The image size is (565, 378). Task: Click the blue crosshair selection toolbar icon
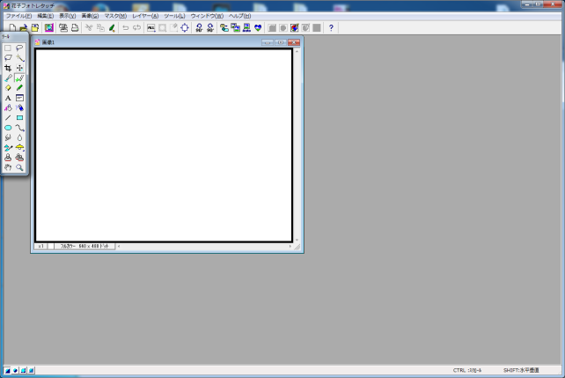[x=185, y=28]
